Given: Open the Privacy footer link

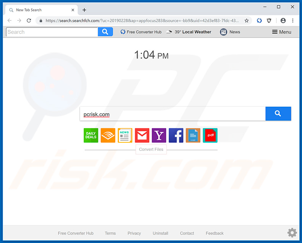Looking at the screenshot, I should pyautogui.click(x=134, y=233).
